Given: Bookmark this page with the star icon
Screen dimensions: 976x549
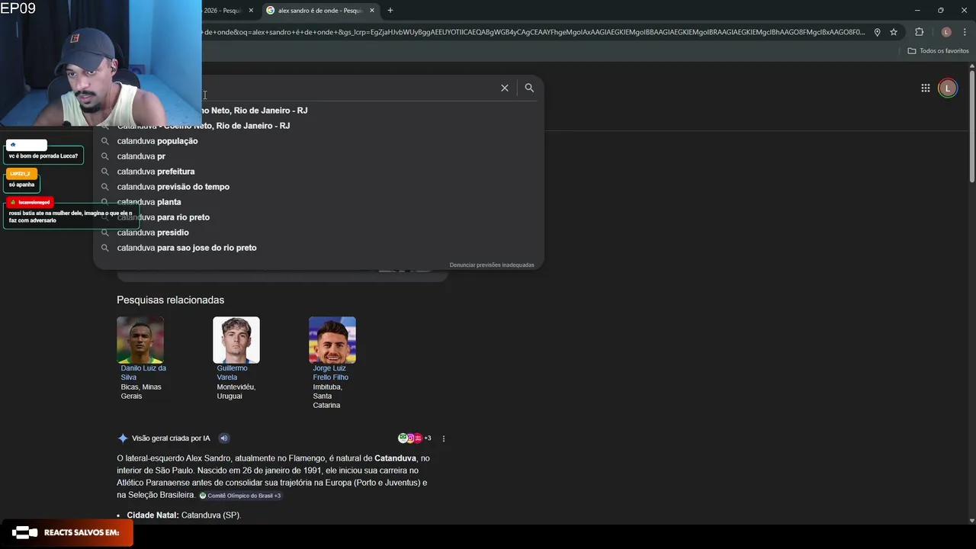Looking at the screenshot, I should coord(894,32).
